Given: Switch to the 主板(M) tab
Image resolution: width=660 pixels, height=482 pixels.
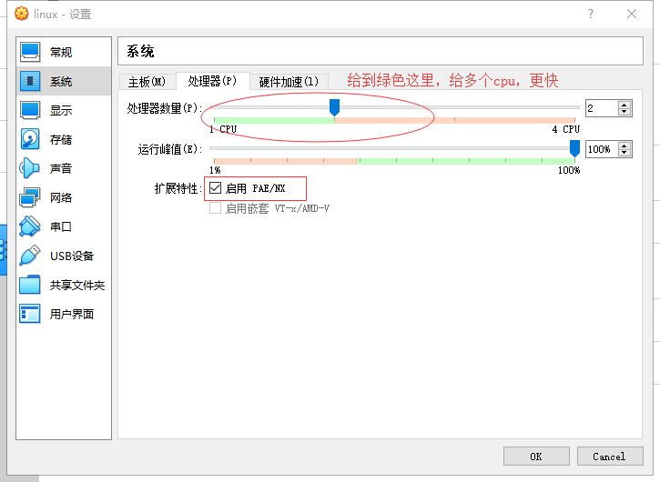Looking at the screenshot, I should coord(147,82).
